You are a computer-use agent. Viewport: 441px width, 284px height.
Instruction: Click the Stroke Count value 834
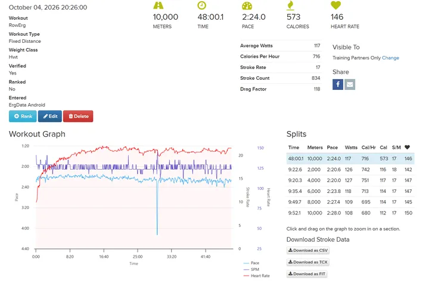[x=316, y=78]
